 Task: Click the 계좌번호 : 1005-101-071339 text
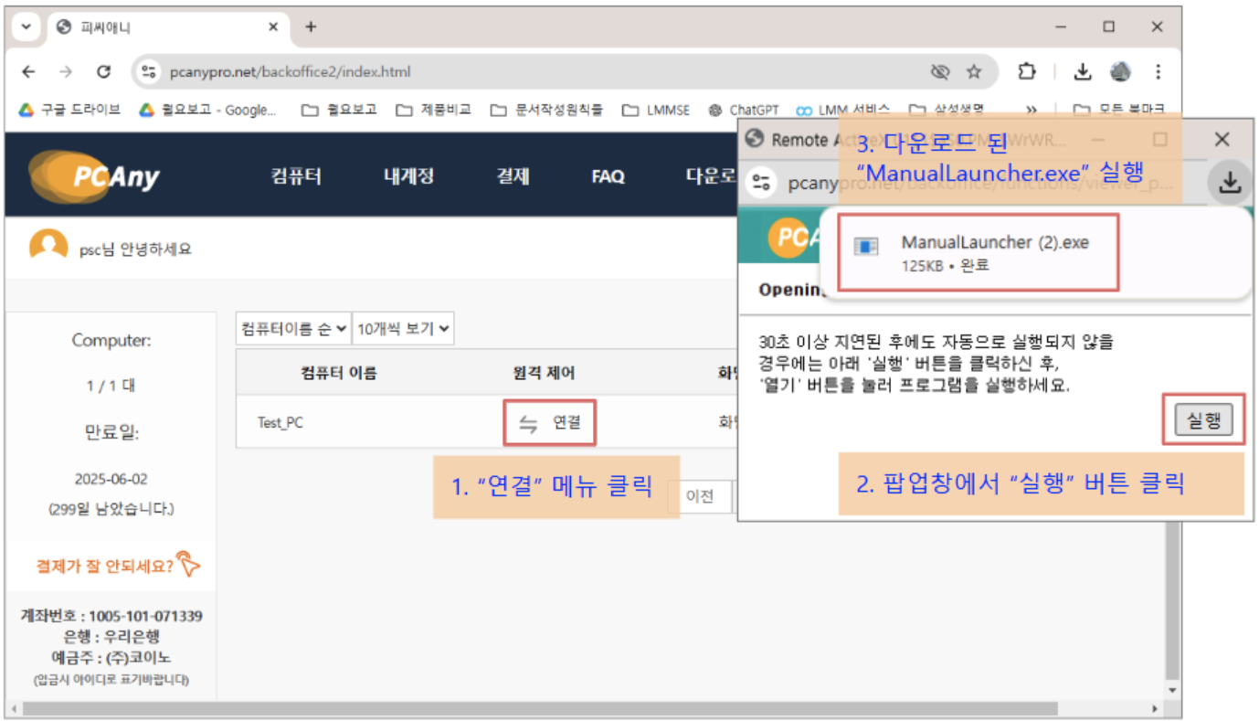click(111, 616)
